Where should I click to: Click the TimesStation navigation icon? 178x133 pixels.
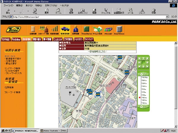click(86, 30)
